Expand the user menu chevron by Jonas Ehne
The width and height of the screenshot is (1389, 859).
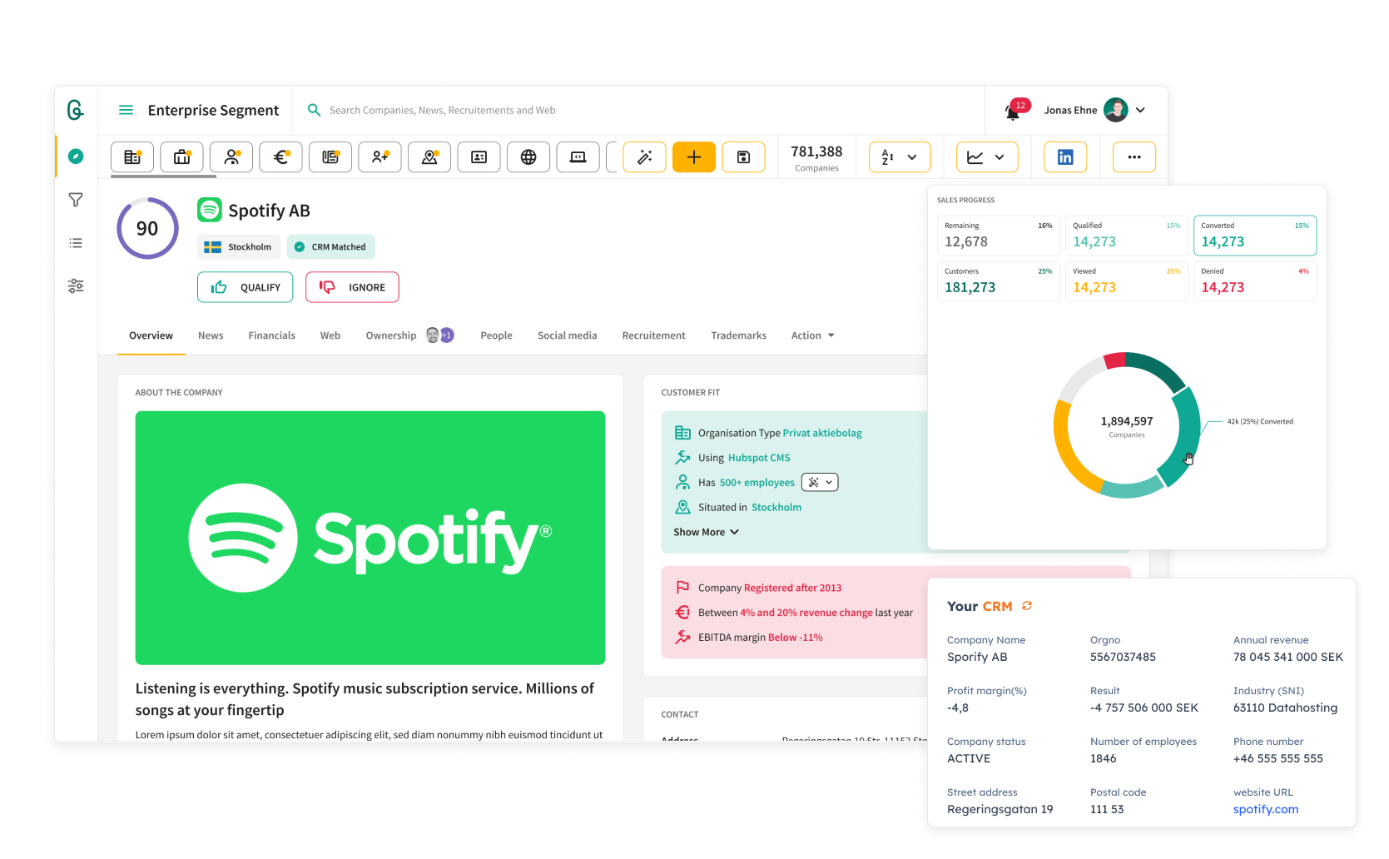coord(1141,110)
